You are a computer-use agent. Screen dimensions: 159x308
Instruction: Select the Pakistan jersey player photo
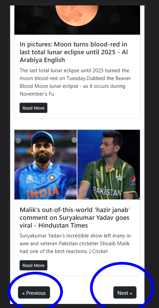pos(109,165)
